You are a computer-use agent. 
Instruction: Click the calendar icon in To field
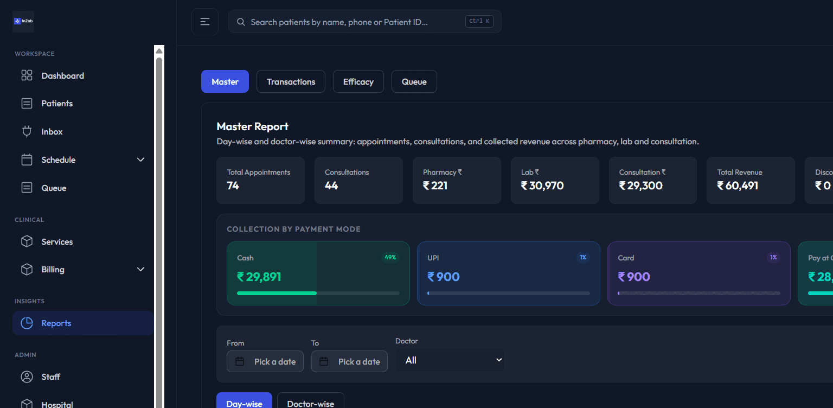[x=324, y=361]
